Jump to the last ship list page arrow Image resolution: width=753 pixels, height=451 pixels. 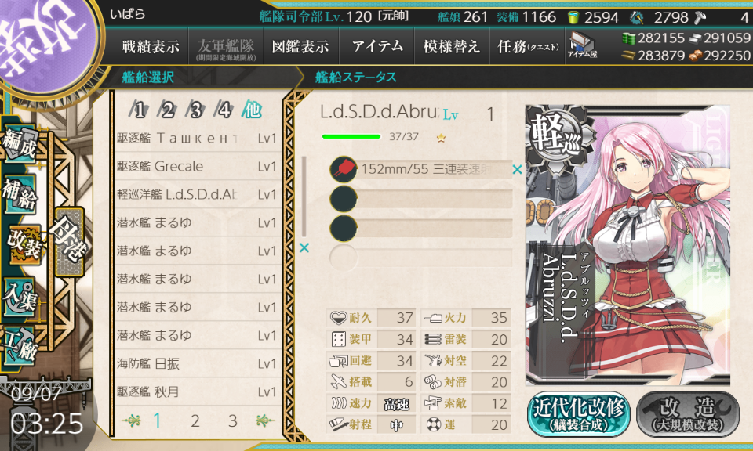point(264,420)
